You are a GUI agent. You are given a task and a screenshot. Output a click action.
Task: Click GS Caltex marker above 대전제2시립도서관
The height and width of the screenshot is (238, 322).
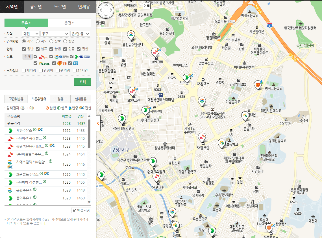(x=202, y=102)
